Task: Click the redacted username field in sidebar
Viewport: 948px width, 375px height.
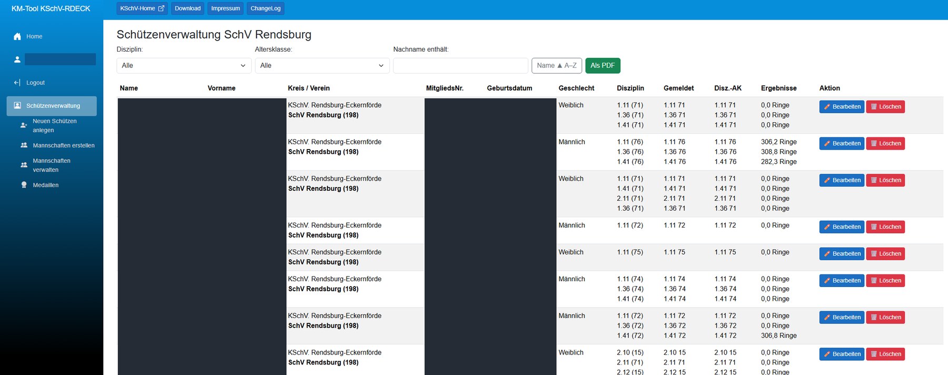Action: coord(60,59)
